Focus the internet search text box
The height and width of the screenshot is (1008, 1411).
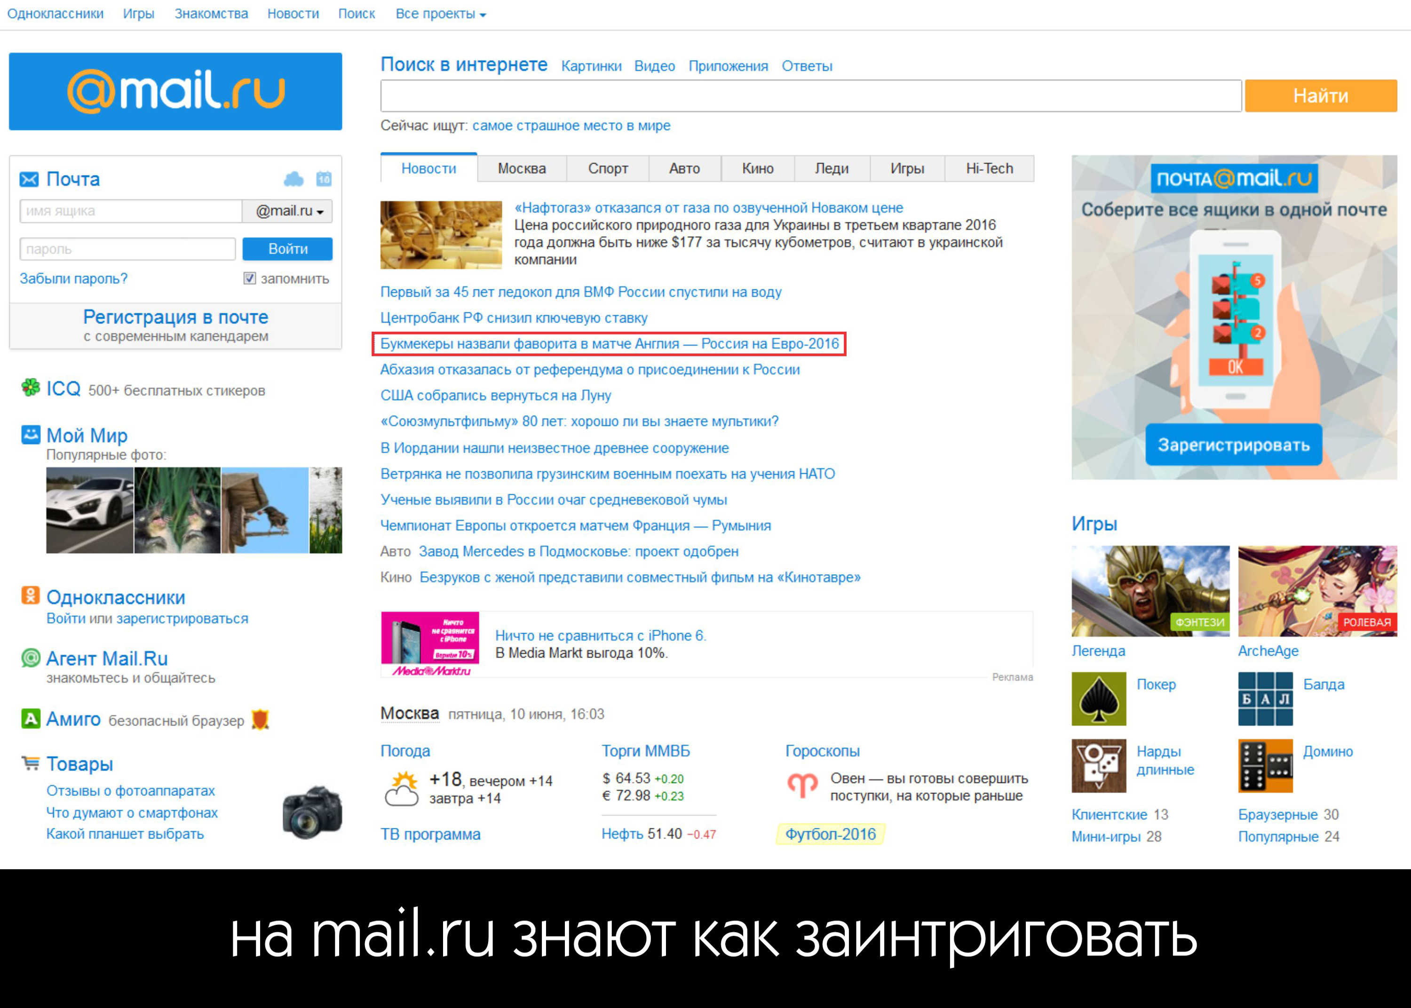click(811, 95)
